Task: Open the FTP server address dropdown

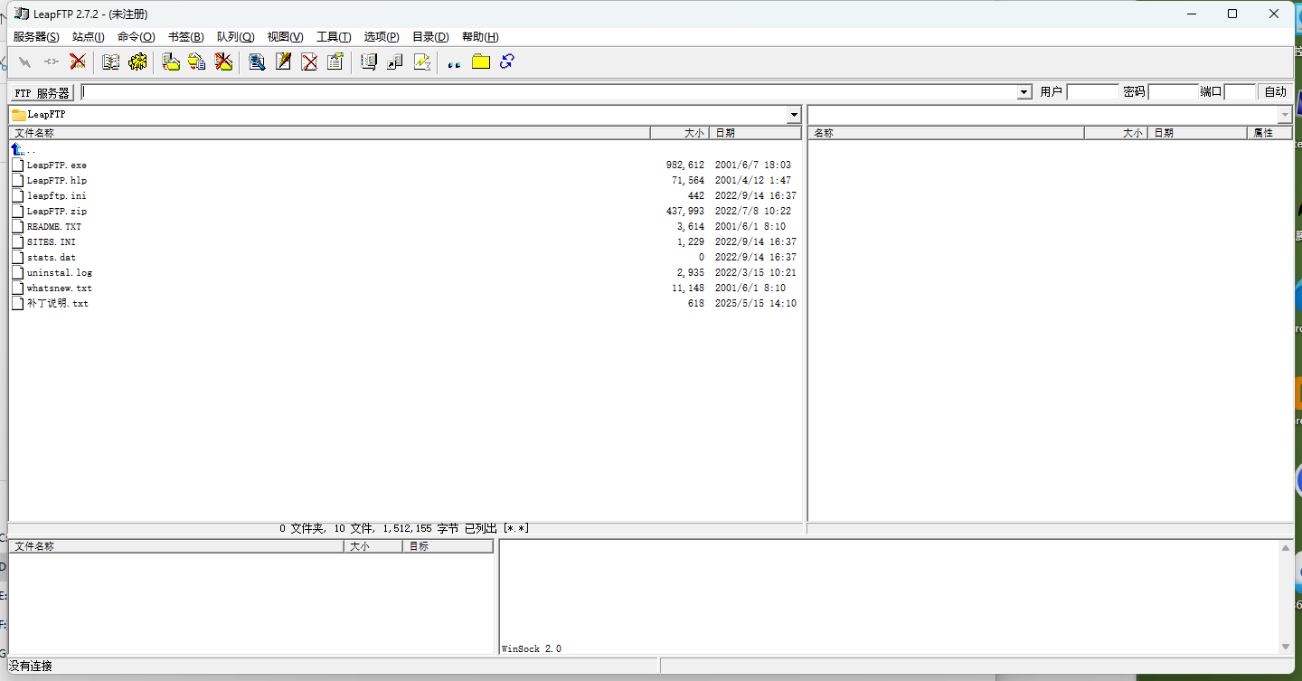Action: (x=1024, y=92)
